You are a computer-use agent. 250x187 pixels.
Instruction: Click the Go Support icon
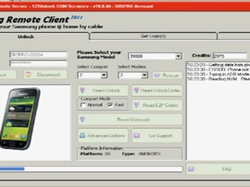click(137, 136)
